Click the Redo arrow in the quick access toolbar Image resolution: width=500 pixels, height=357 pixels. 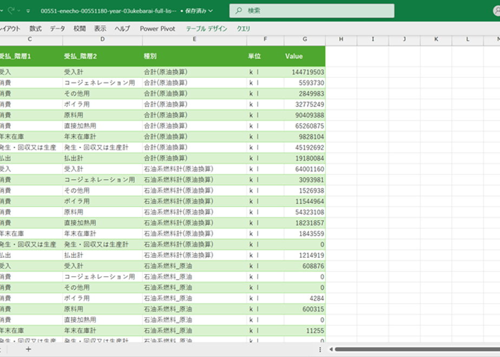11,10
